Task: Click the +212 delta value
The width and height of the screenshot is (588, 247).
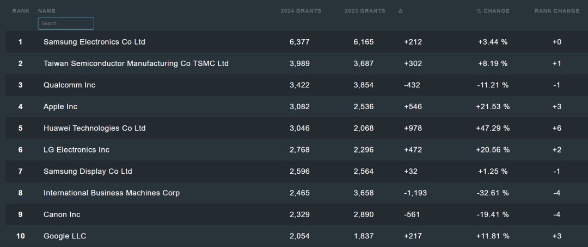Action: pos(413,42)
